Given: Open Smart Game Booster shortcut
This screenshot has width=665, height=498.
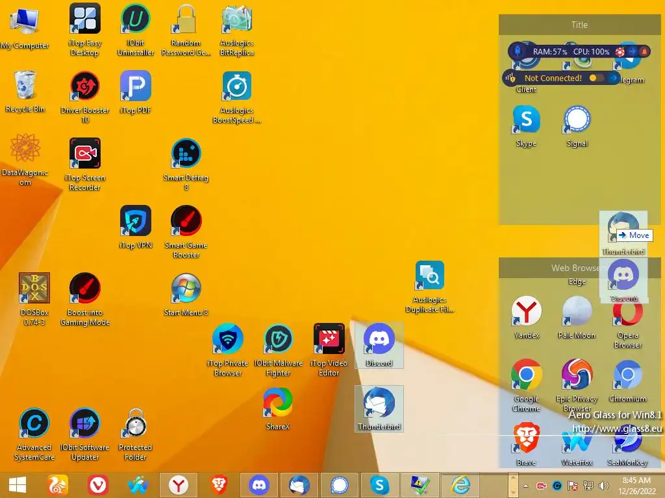Looking at the screenshot, I should [186, 231].
